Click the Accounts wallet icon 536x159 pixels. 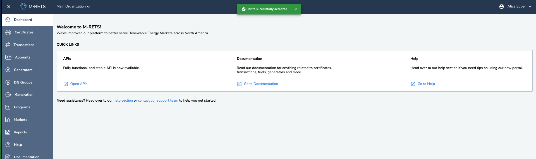click(x=8, y=57)
